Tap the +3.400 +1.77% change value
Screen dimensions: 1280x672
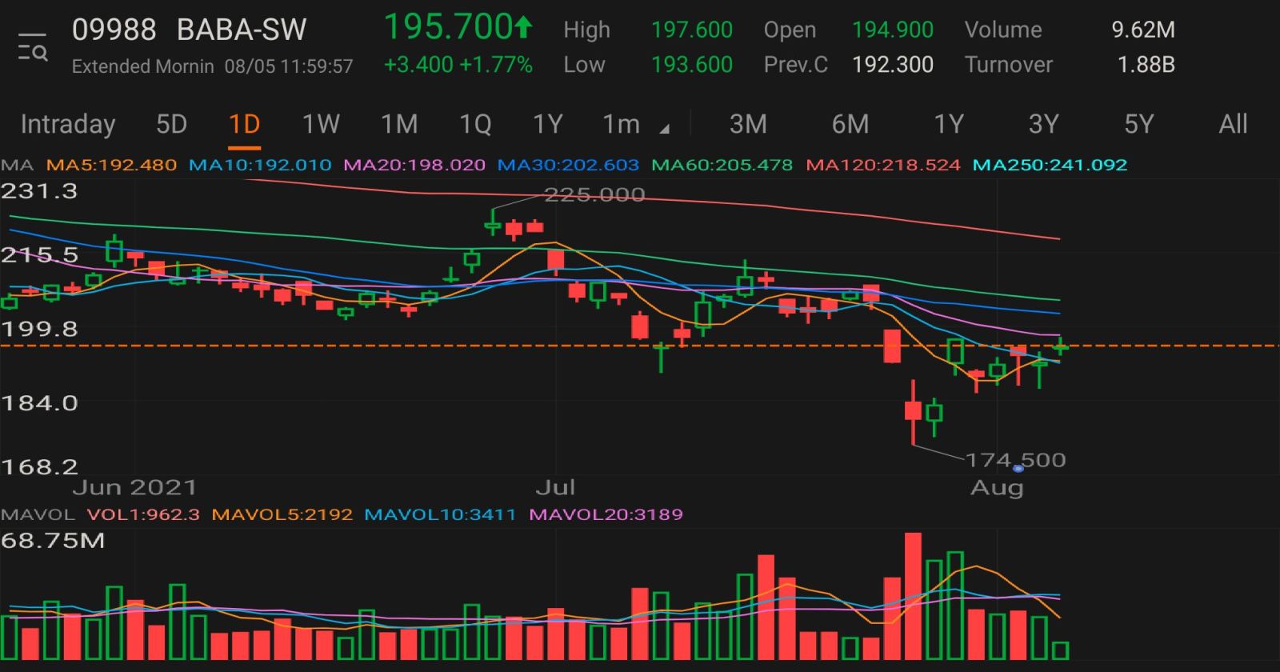coord(458,65)
